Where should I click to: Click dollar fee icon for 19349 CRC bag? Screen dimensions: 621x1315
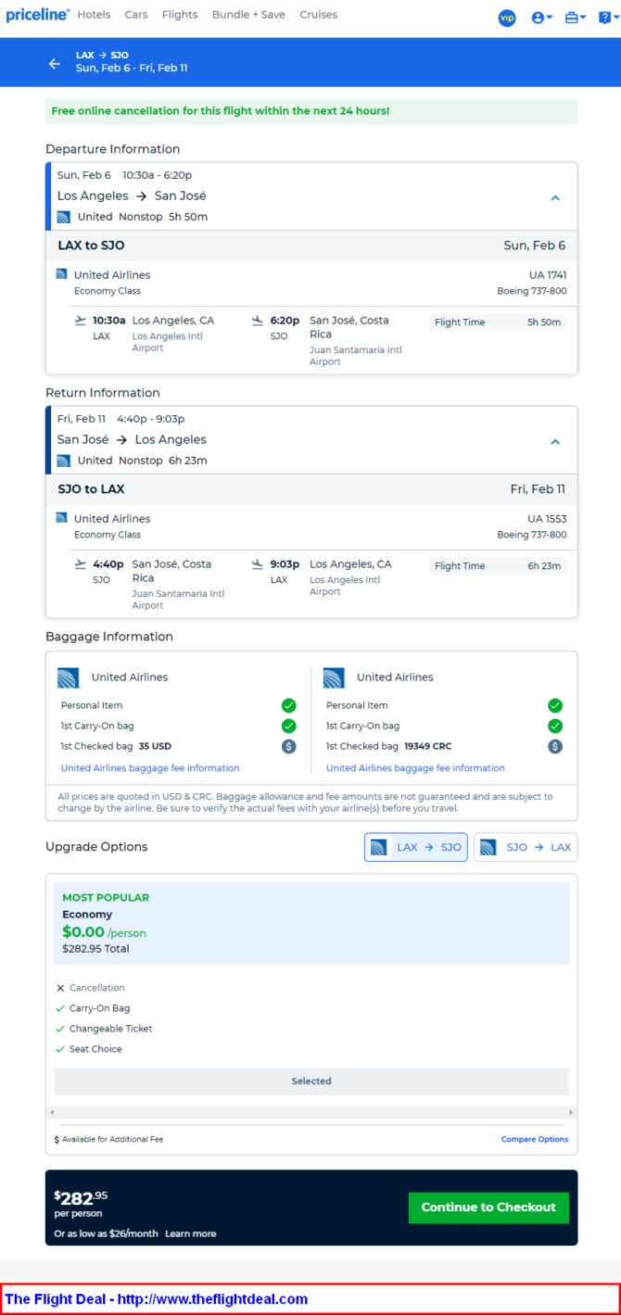point(555,746)
